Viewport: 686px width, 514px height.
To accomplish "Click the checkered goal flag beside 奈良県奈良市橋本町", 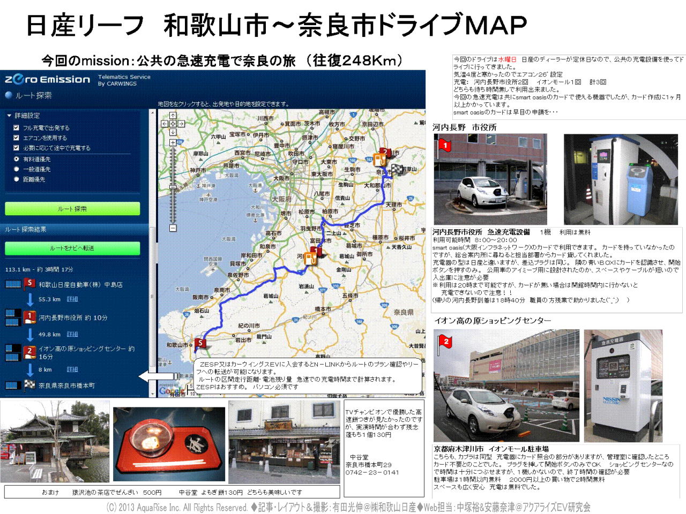I will 29,385.
